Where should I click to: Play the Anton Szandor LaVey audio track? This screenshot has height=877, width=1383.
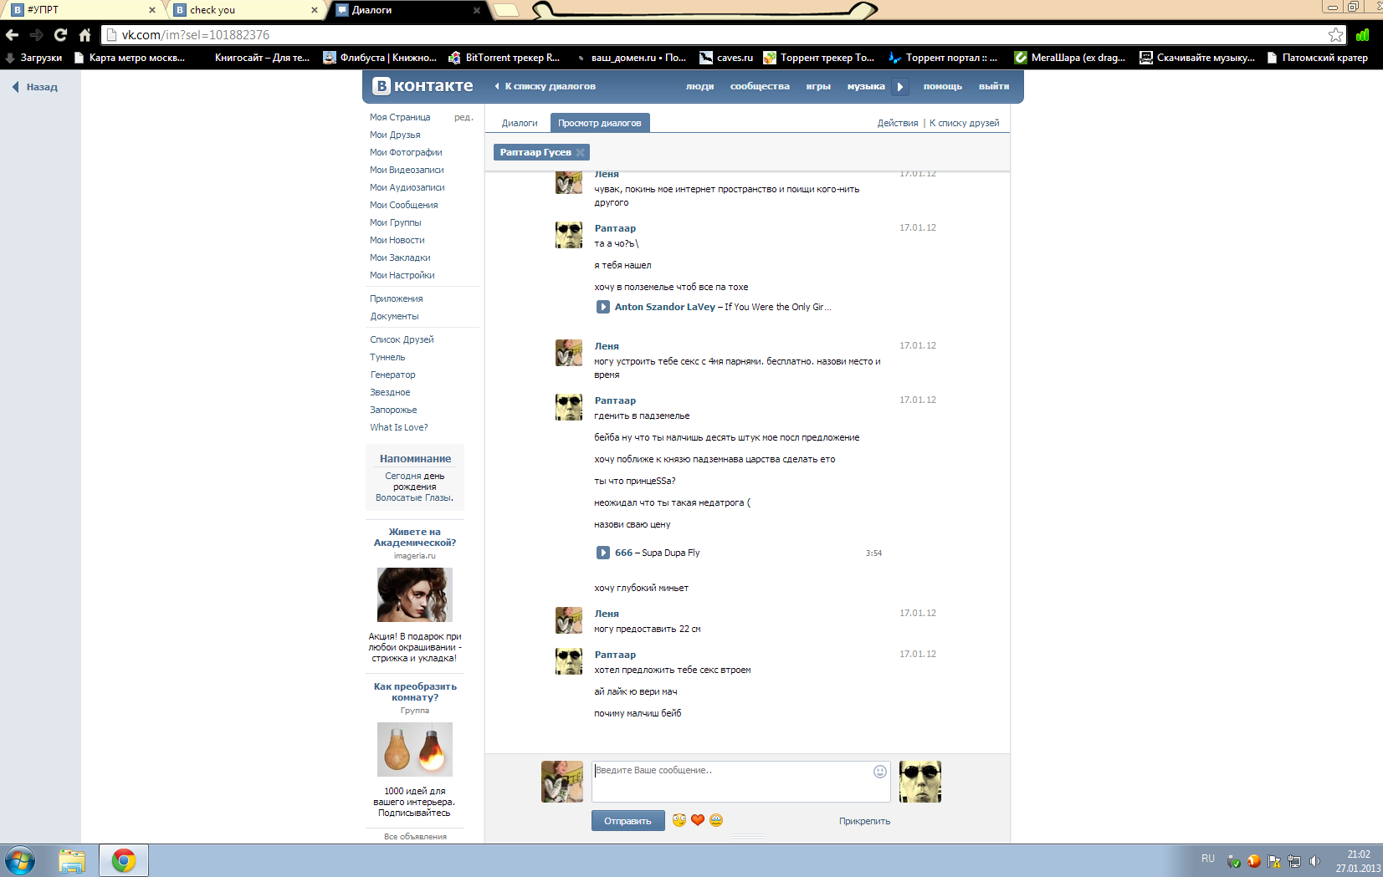pos(602,307)
